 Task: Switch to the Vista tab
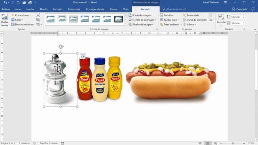[126, 9]
